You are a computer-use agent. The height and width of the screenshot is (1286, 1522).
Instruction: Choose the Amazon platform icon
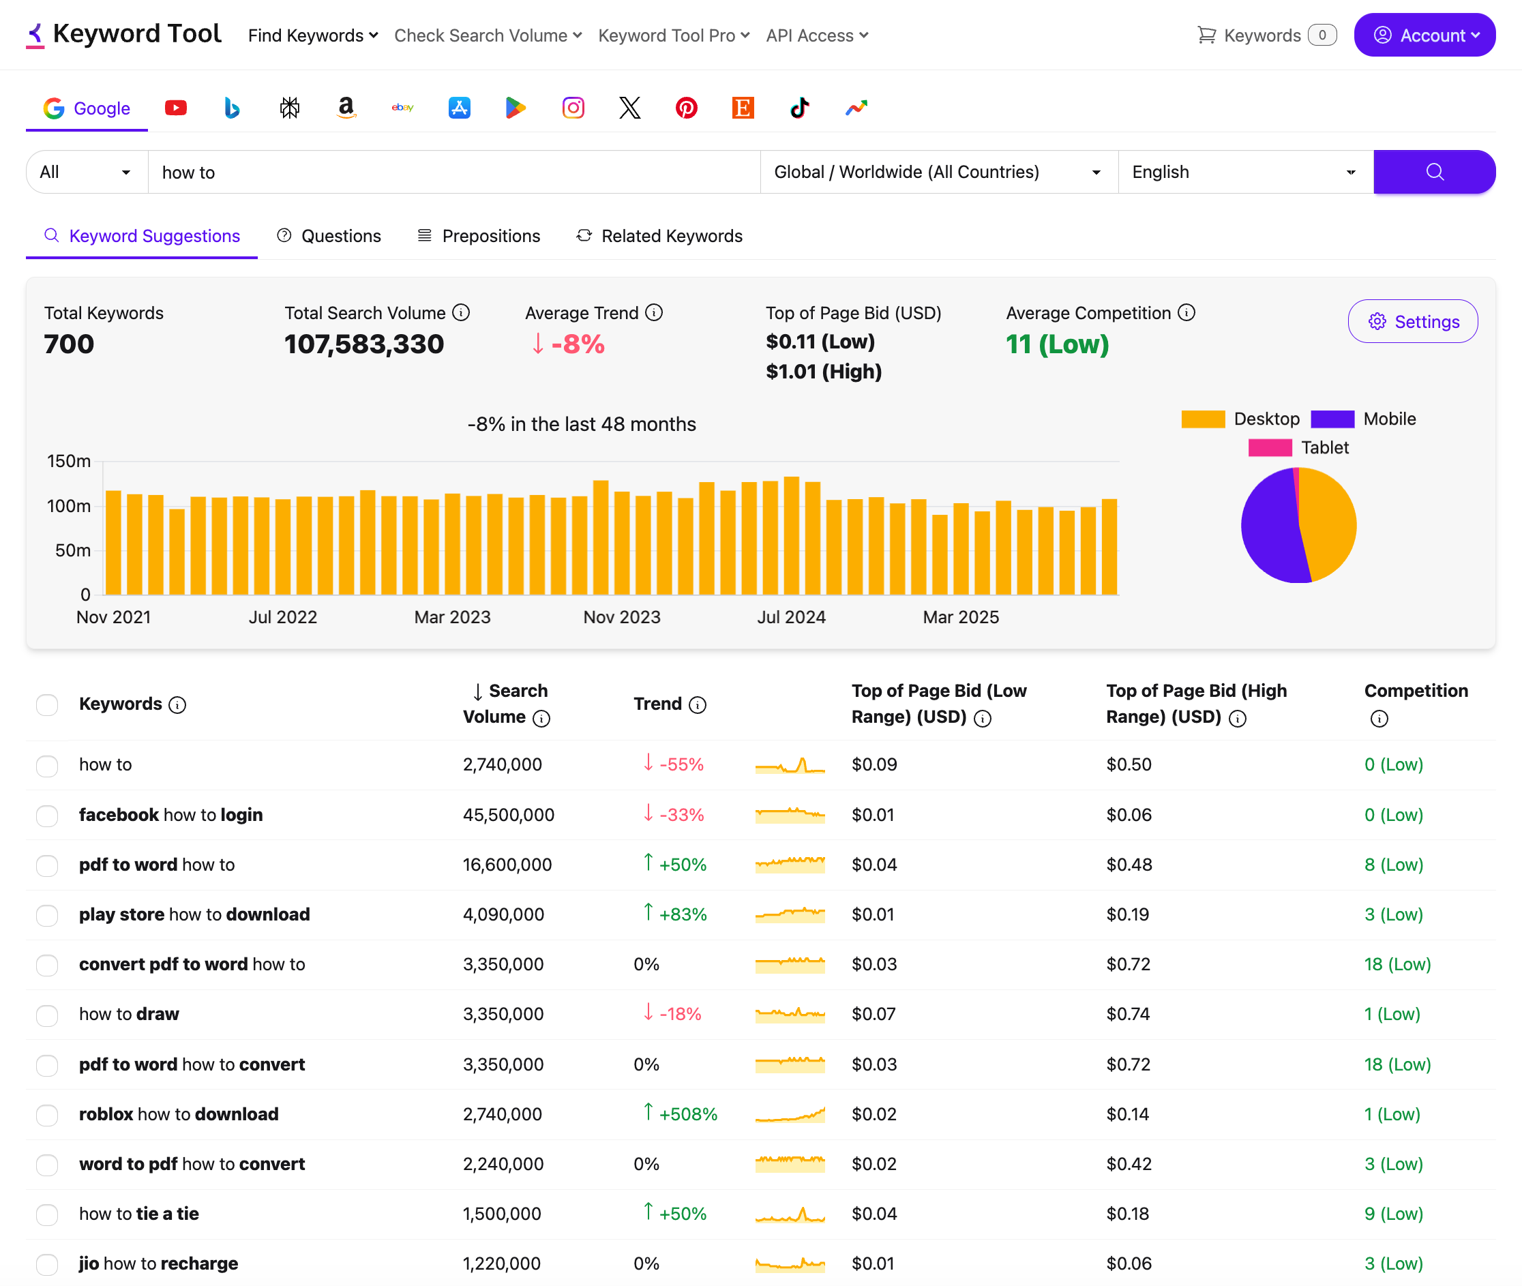tap(346, 108)
